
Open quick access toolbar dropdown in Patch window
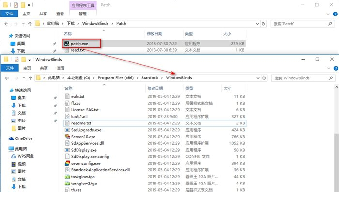29,5
